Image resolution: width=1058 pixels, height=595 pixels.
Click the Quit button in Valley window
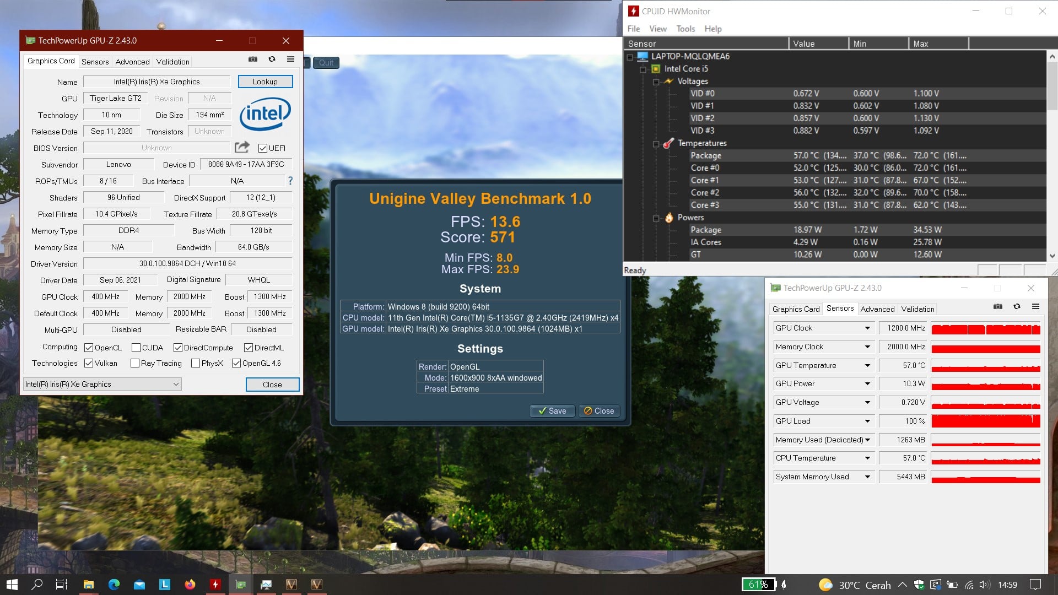coord(326,62)
